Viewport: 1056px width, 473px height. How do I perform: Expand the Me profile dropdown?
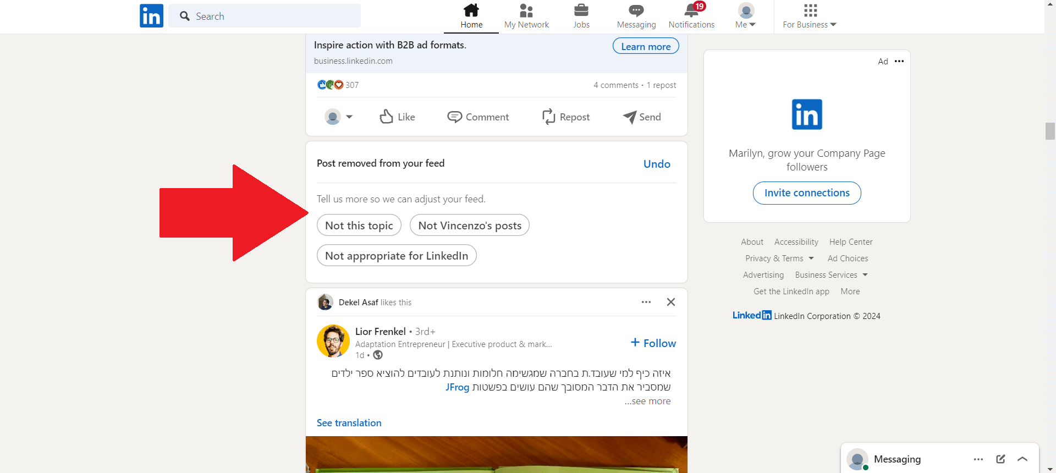(x=745, y=16)
